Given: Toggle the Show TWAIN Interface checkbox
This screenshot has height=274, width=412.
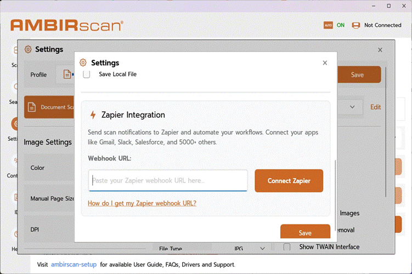Looking at the screenshot, I should (287, 247).
